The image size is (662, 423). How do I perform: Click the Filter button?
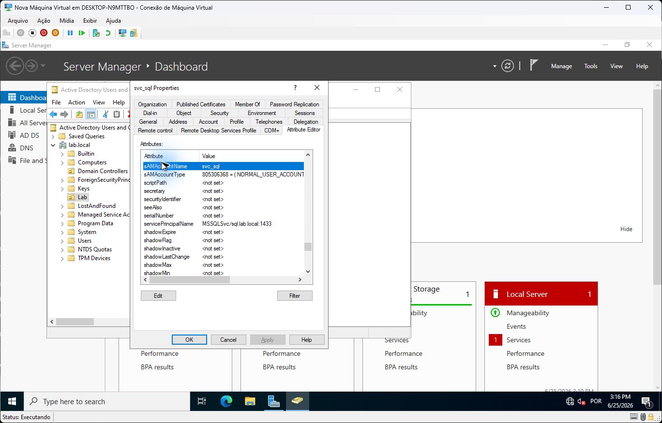tap(295, 295)
